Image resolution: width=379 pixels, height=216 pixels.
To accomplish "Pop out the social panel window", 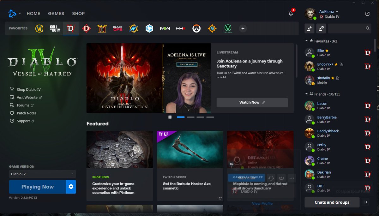I will (367, 14).
